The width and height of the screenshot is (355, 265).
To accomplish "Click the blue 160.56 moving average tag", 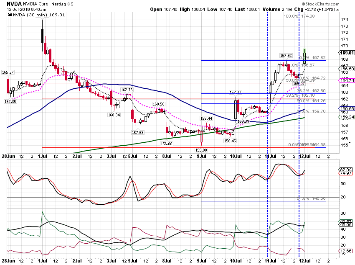I will pos(347,109).
